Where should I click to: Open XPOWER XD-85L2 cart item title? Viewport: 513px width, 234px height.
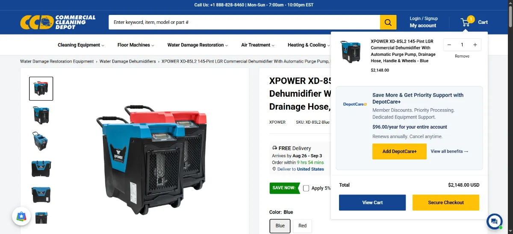(403, 51)
